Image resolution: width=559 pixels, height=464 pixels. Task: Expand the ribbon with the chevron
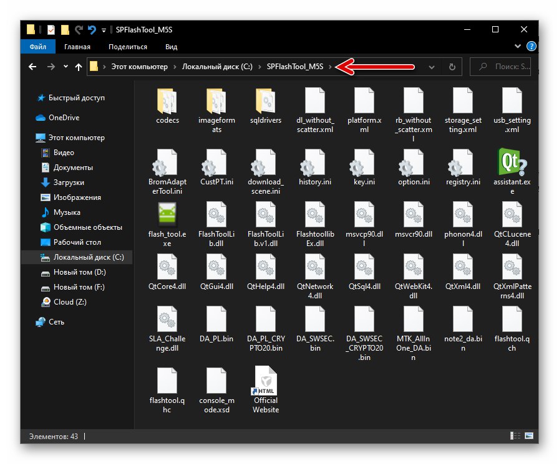click(518, 46)
